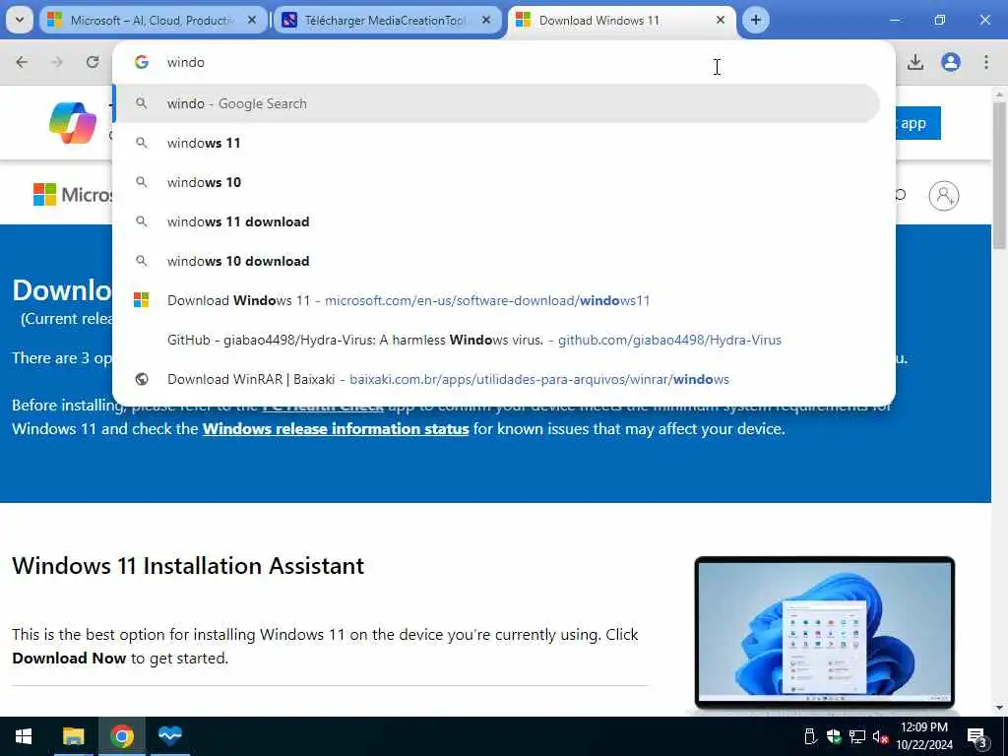Open Windows release information status link

pyautogui.click(x=336, y=429)
